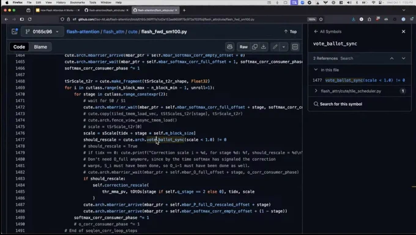Download the raw file icon

click(264, 47)
